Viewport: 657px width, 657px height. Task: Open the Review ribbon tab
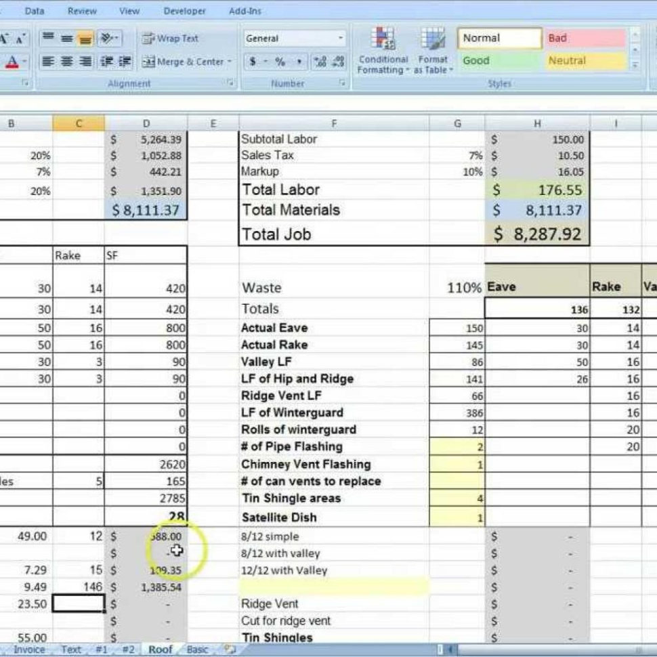pyautogui.click(x=81, y=11)
